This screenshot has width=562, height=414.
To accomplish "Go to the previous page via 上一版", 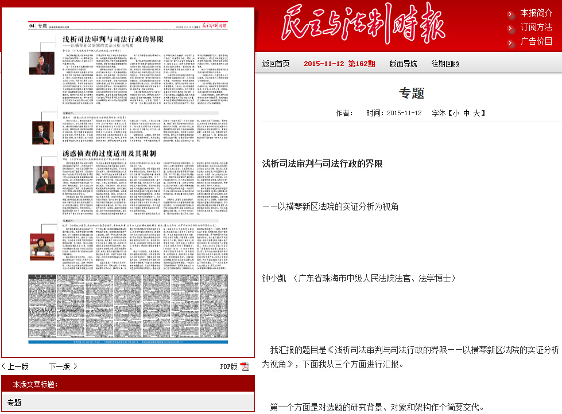I will click(18, 367).
